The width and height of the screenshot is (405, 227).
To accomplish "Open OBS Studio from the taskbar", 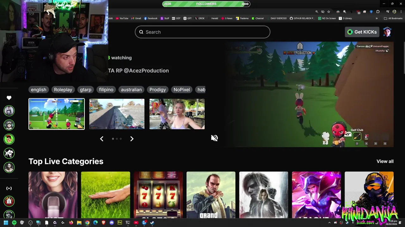I will (30, 223).
